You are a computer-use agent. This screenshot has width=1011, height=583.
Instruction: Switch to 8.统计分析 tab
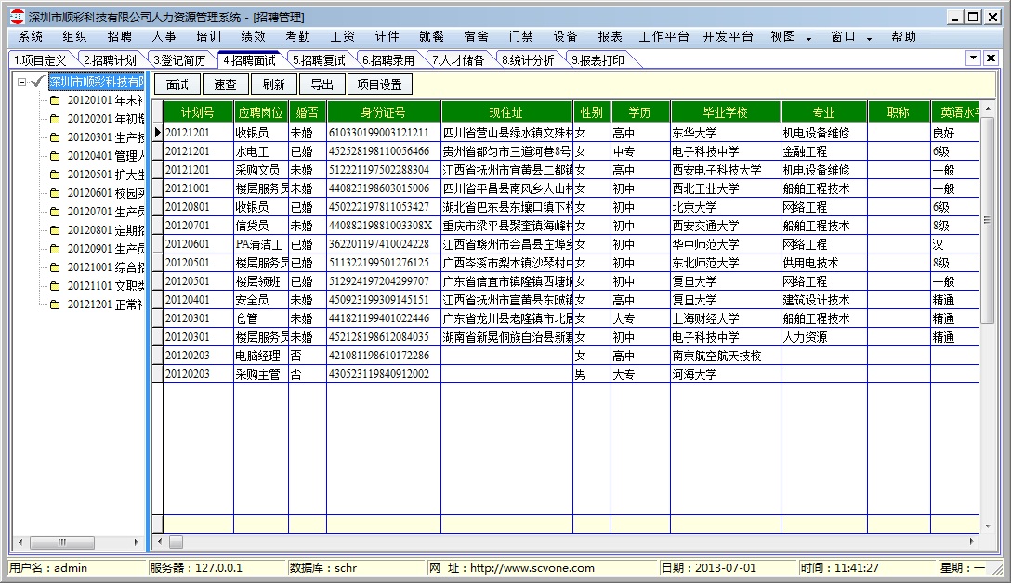[528, 60]
